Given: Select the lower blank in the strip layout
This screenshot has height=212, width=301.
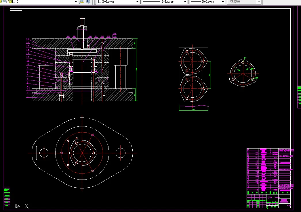Looking at the screenshot, I should pyautogui.click(x=193, y=88).
